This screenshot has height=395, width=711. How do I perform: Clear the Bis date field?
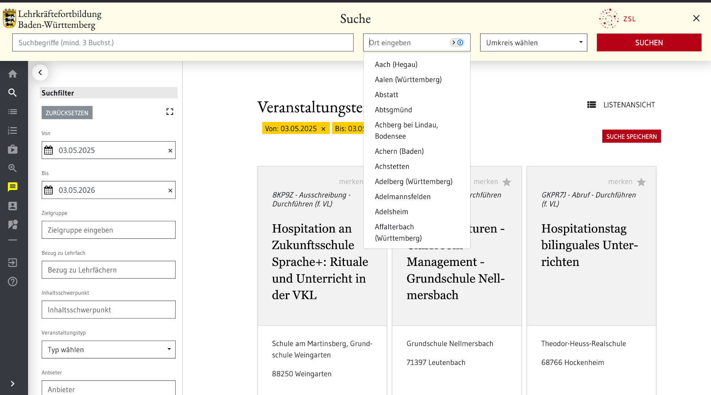[170, 190]
